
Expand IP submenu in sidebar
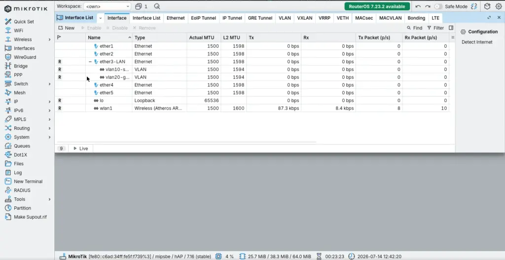click(50, 102)
